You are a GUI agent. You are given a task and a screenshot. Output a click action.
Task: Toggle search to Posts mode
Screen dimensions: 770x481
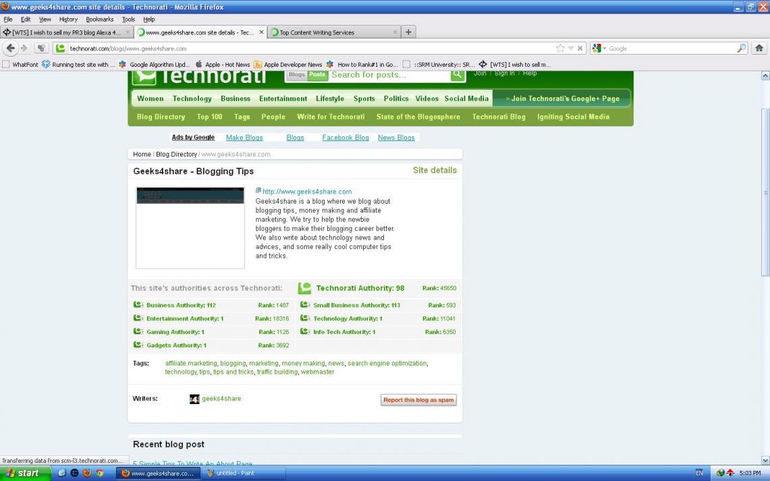click(317, 75)
